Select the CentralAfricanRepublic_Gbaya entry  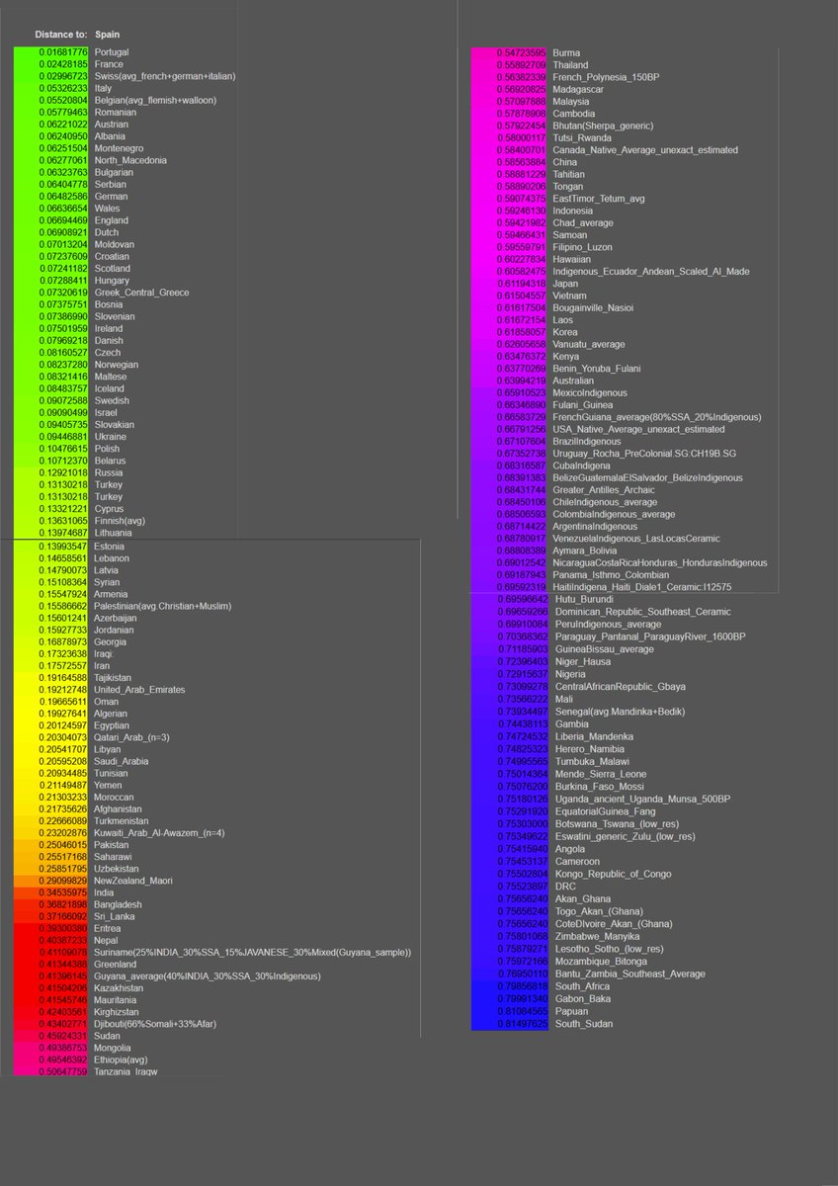click(x=620, y=686)
